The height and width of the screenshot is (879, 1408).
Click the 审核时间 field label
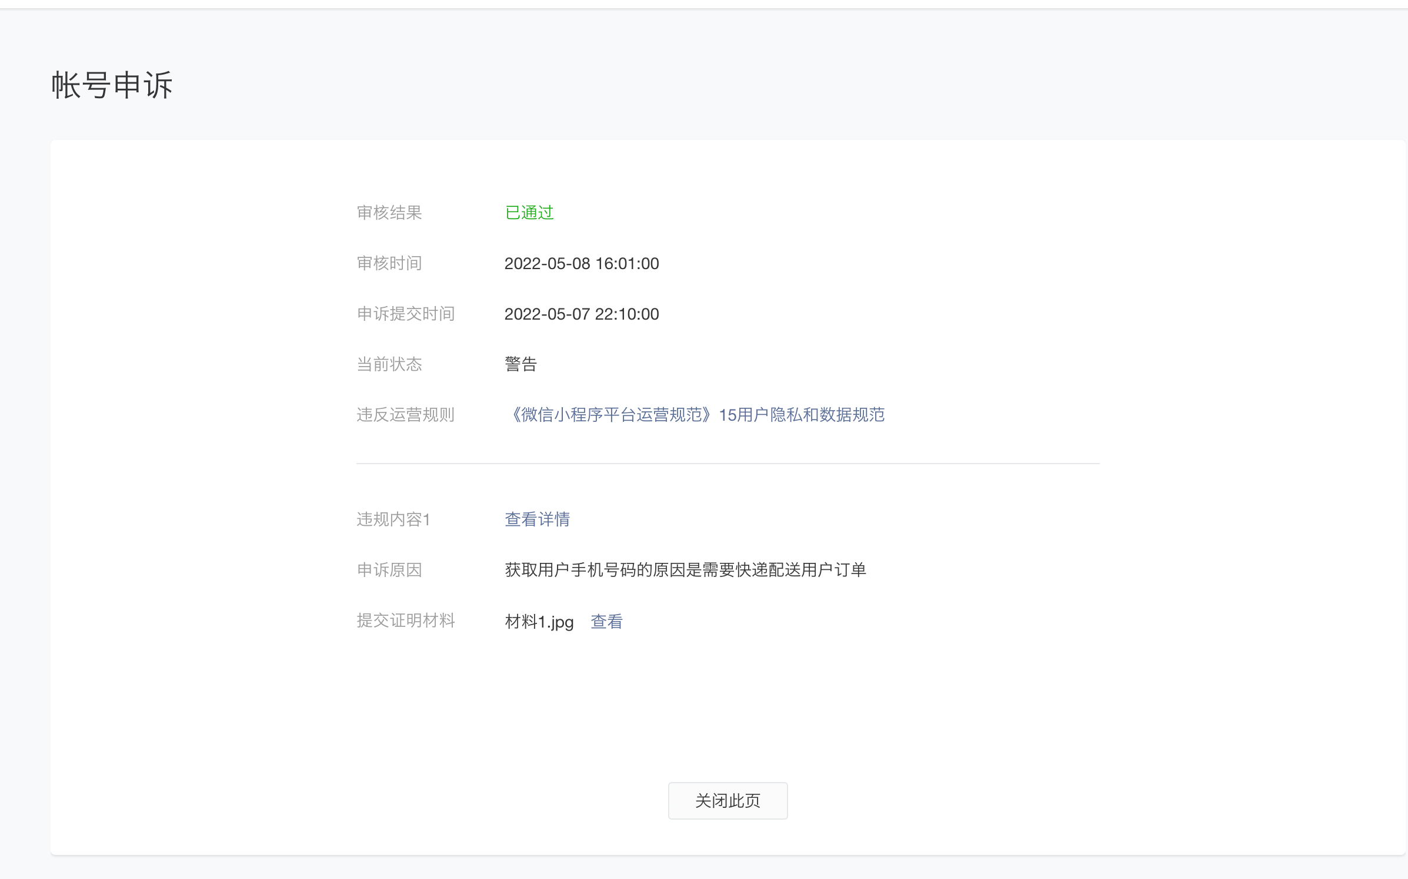click(389, 263)
